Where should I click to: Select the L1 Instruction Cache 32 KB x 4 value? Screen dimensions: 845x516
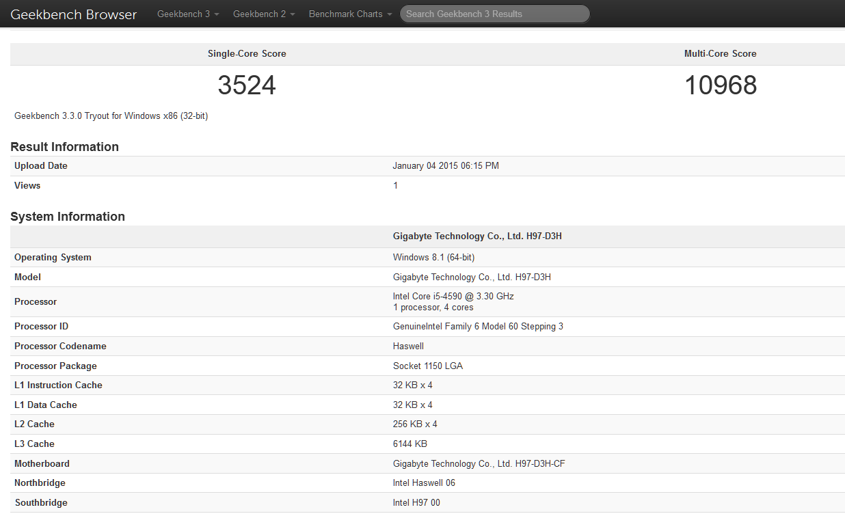(x=413, y=385)
